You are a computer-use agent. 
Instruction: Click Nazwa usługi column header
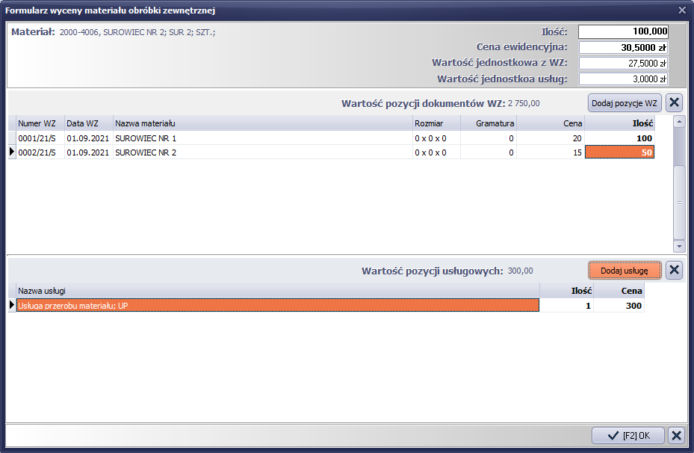point(276,290)
